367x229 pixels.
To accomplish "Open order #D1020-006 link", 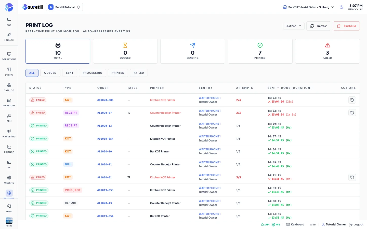I will [105, 100].
